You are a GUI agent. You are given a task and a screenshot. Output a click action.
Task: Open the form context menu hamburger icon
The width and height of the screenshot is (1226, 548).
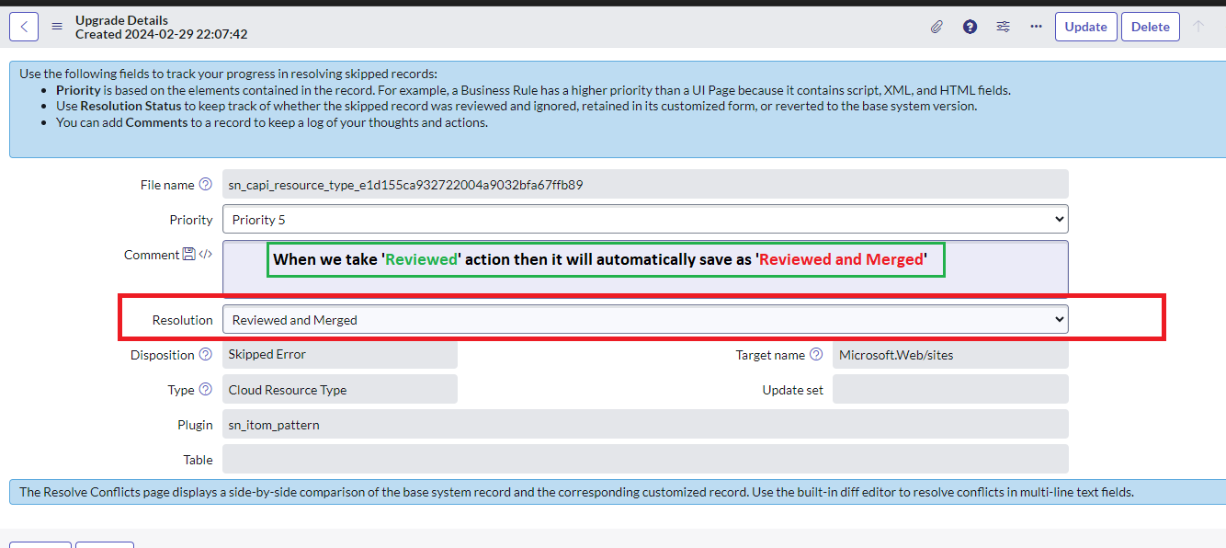pyautogui.click(x=57, y=27)
